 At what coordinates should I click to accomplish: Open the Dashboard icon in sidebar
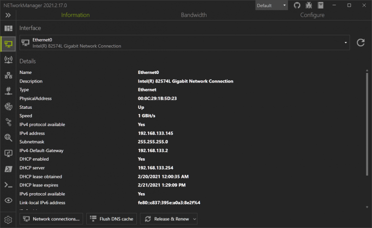tap(8, 29)
